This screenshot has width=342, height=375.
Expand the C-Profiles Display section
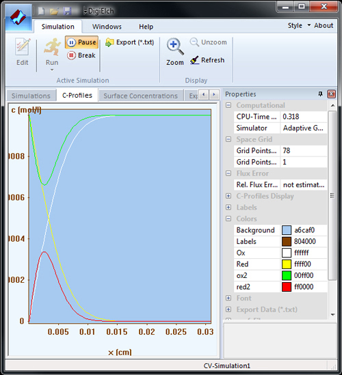tap(228, 196)
